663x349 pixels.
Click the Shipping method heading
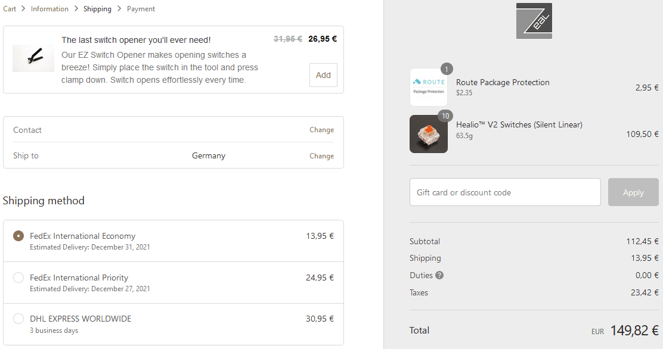pyautogui.click(x=44, y=200)
